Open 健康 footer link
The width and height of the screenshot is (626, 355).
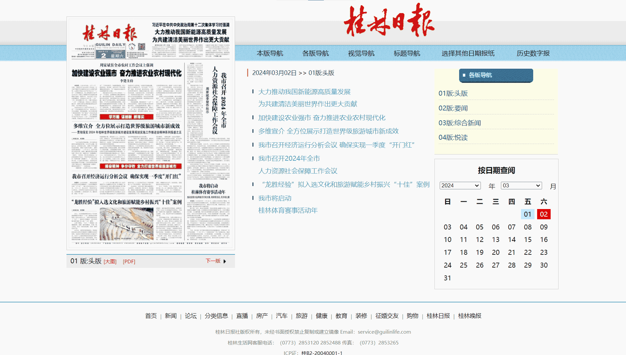322,316
